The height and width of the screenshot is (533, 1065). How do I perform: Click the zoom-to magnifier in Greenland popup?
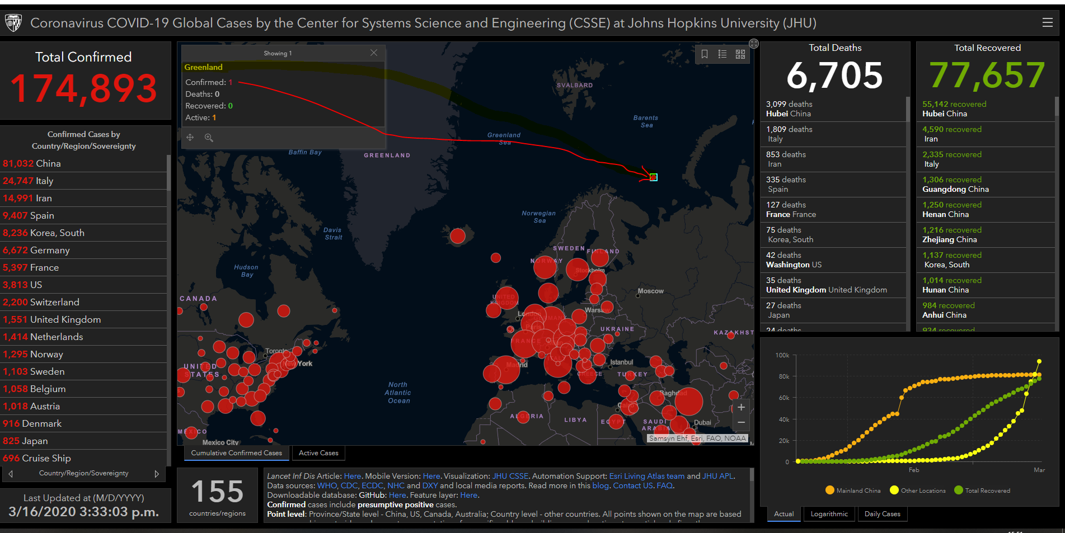(209, 138)
